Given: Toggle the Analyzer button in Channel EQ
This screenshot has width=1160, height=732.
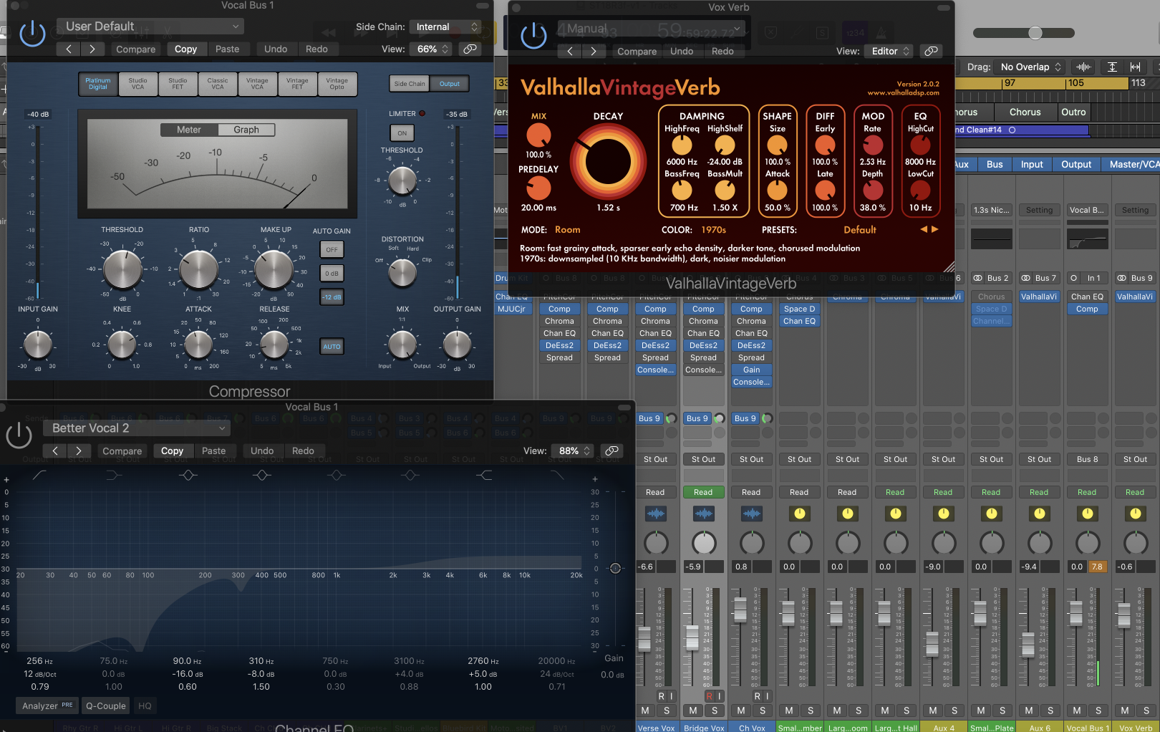Looking at the screenshot, I should (x=47, y=705).
